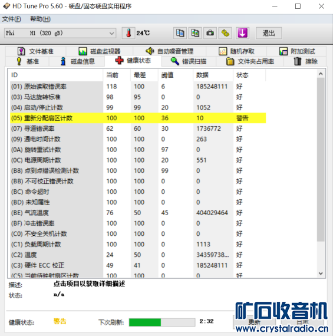
Task: Click the scroll down arrow of the list
Action: [x=321, y=274]
